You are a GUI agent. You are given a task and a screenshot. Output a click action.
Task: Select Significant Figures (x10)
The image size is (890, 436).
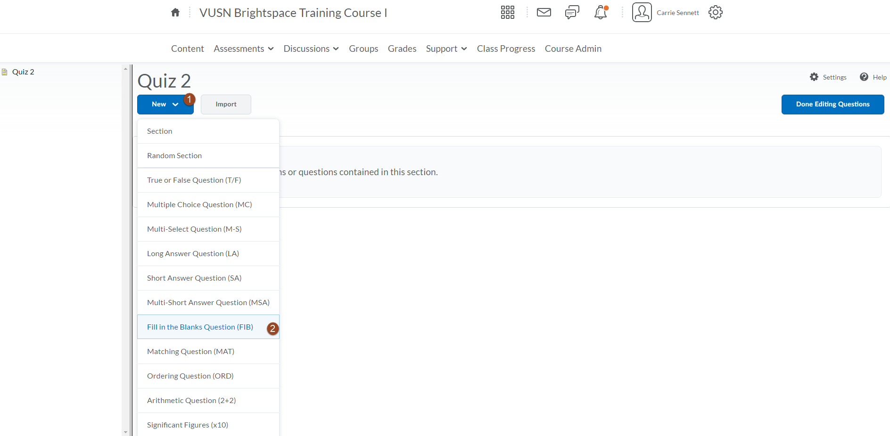point(208,425)
